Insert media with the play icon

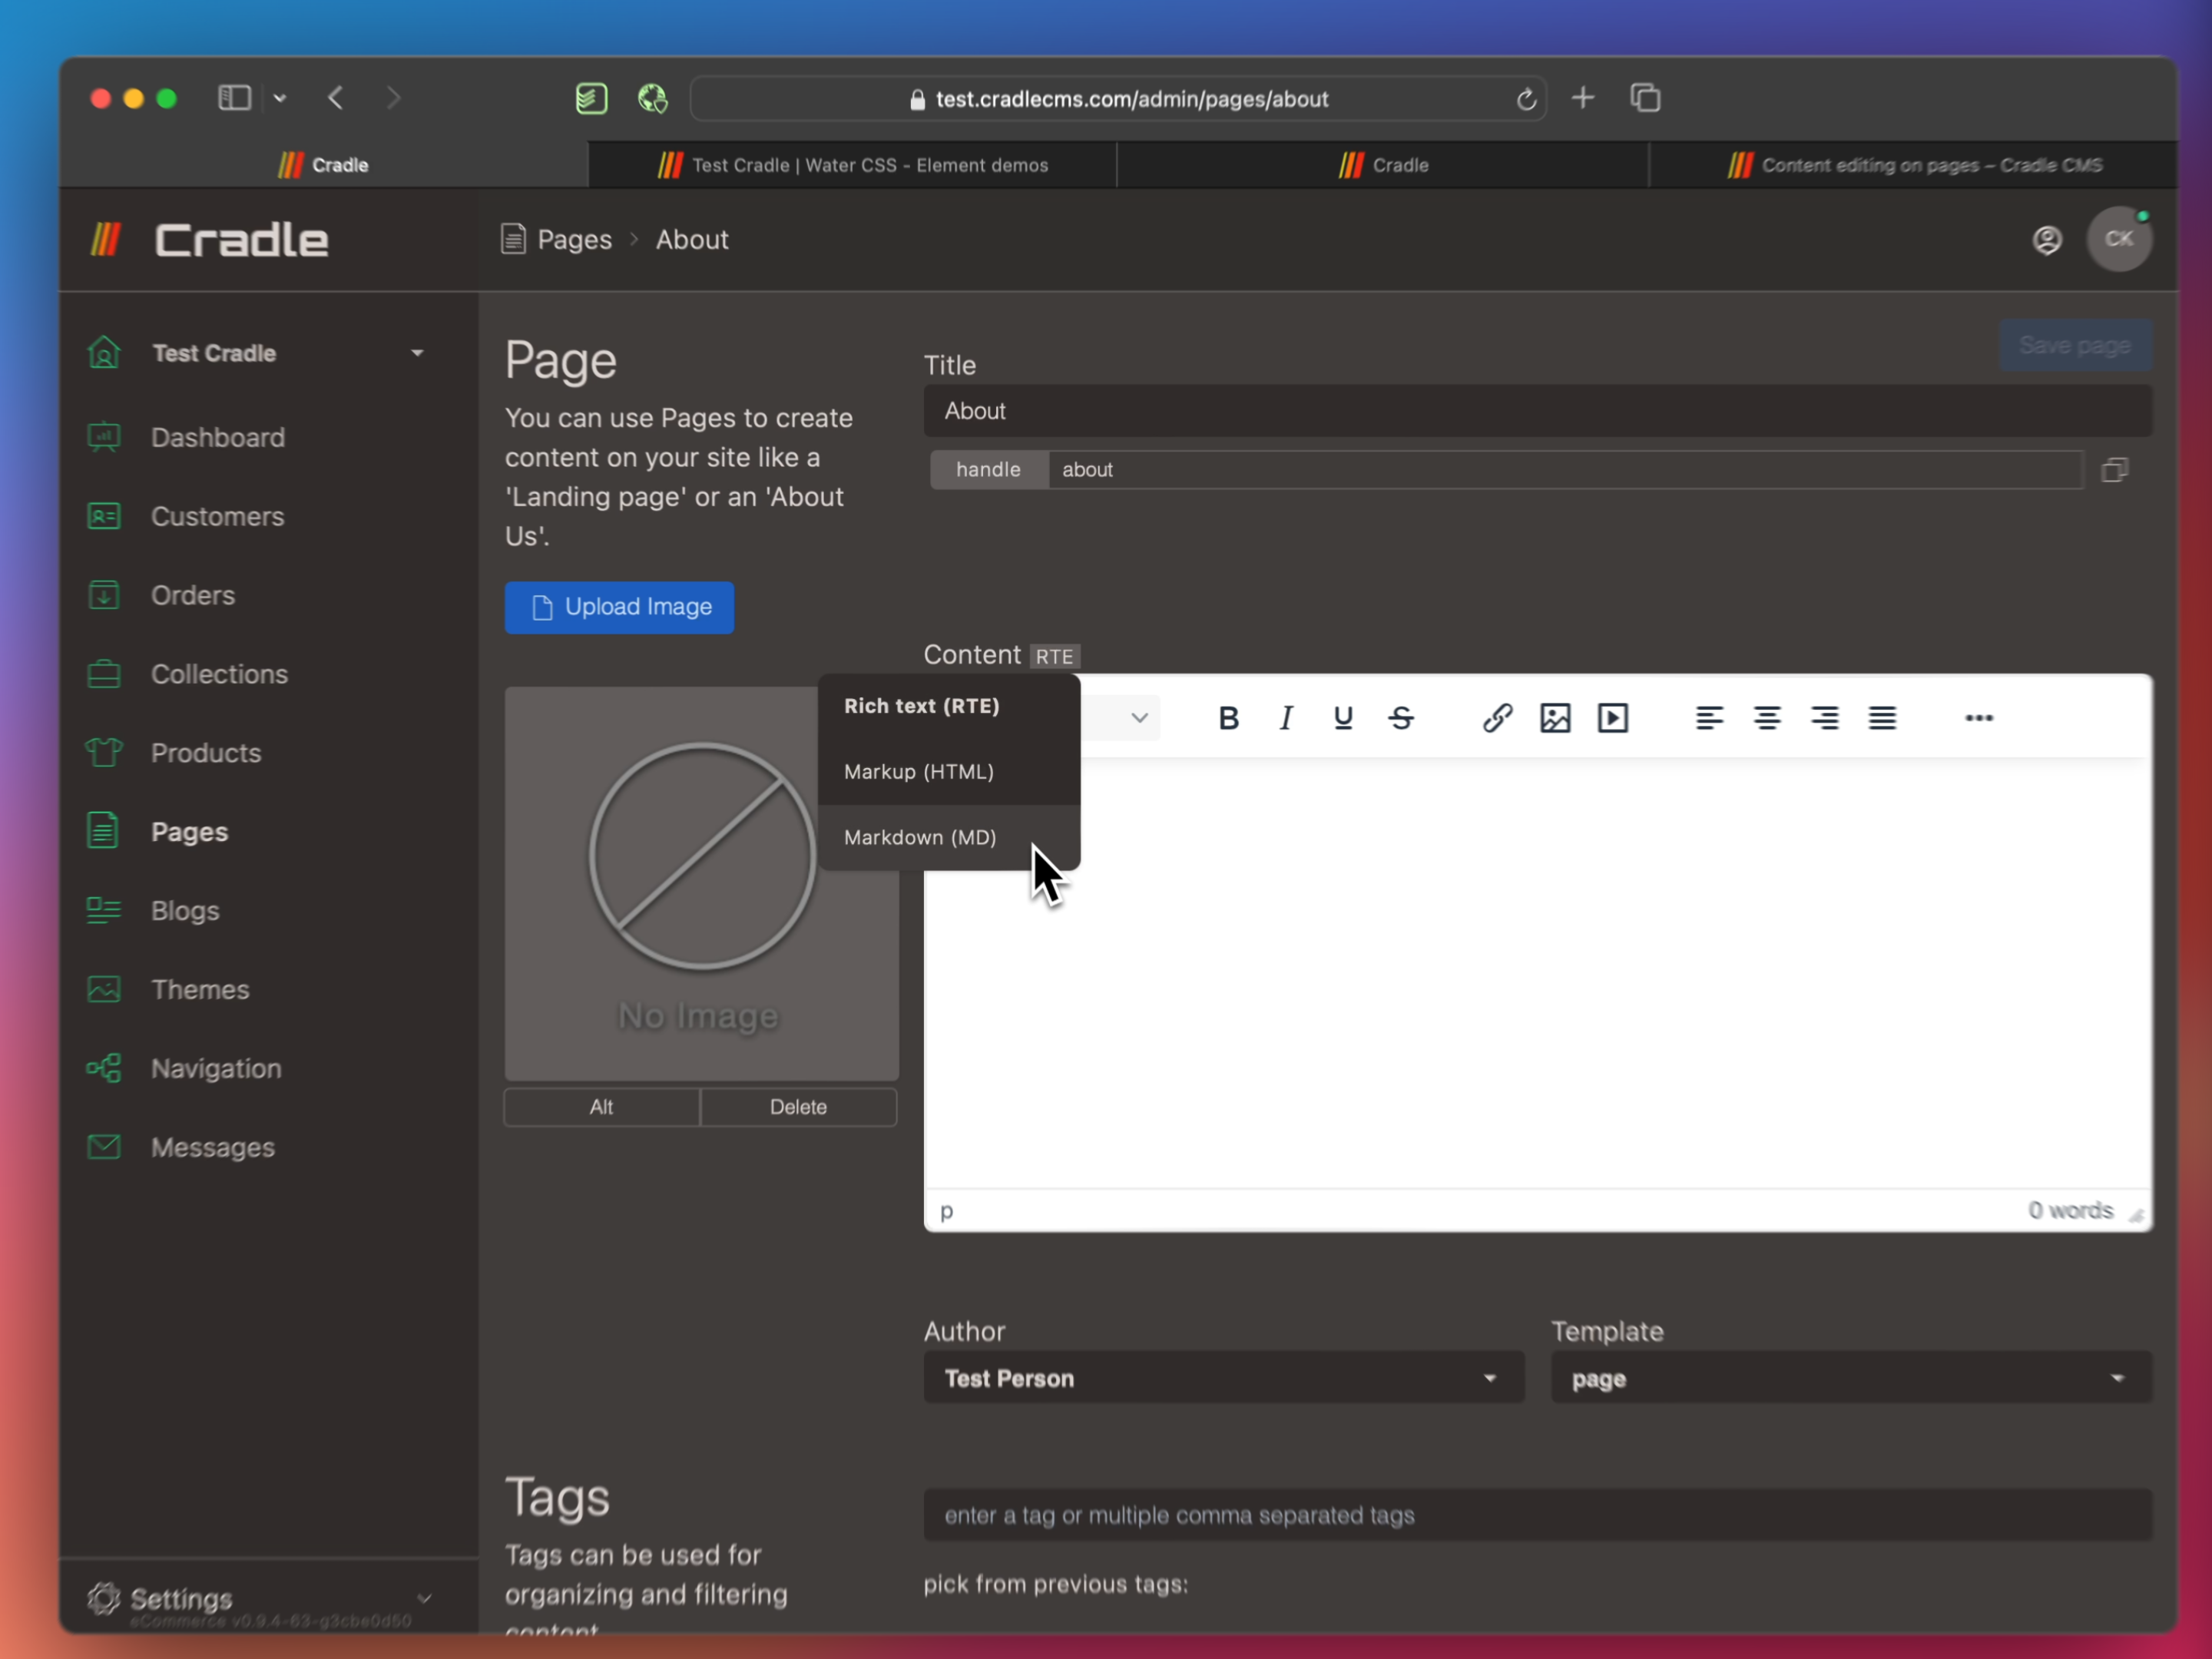click(1613, 718)
